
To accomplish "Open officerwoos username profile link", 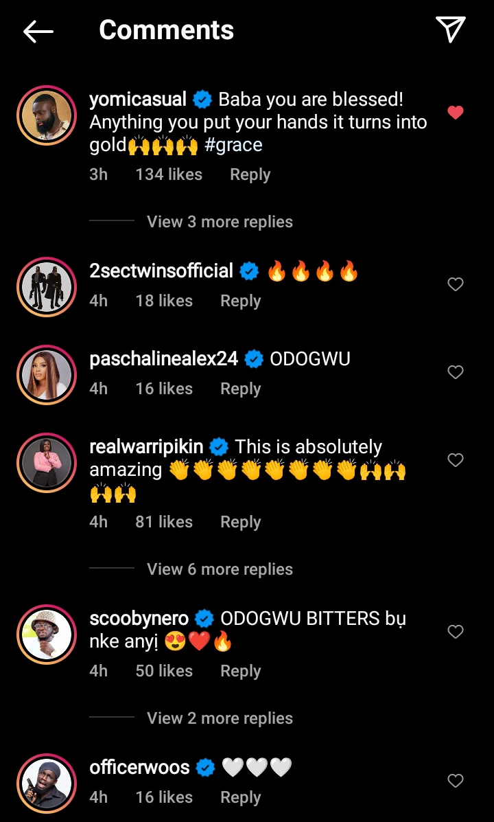I will click(139, 767).
